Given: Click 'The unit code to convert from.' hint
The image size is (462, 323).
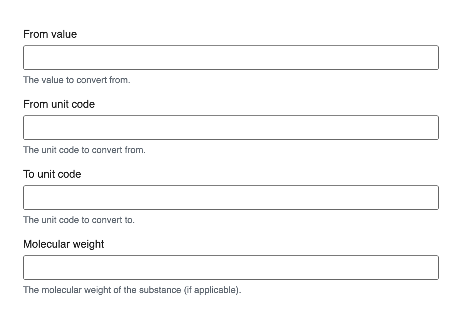Looking at the screenshot, I should (84, 150).
